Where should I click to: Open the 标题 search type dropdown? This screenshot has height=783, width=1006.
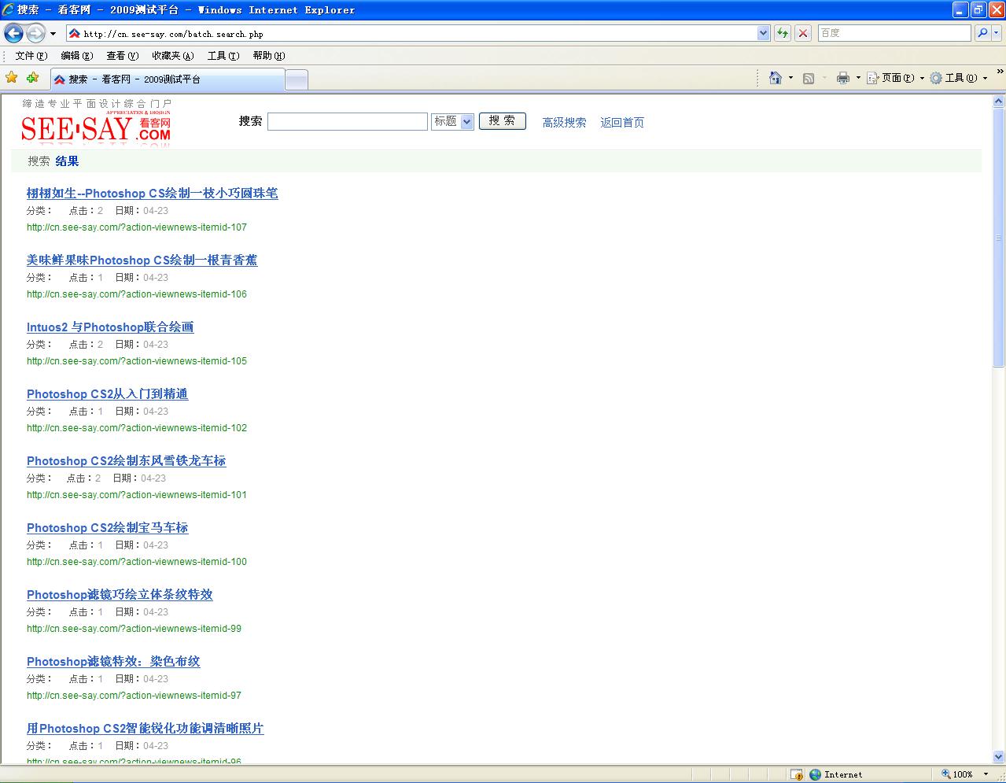tap(452, 121)
